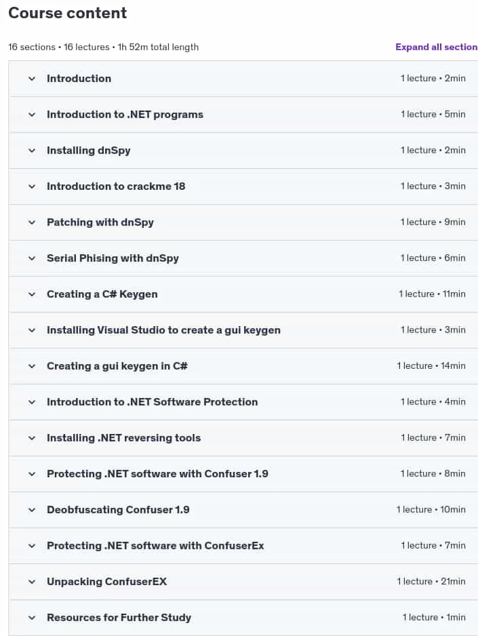Click Protecting .NET software with Confuser 1.9

click(157, 474)
